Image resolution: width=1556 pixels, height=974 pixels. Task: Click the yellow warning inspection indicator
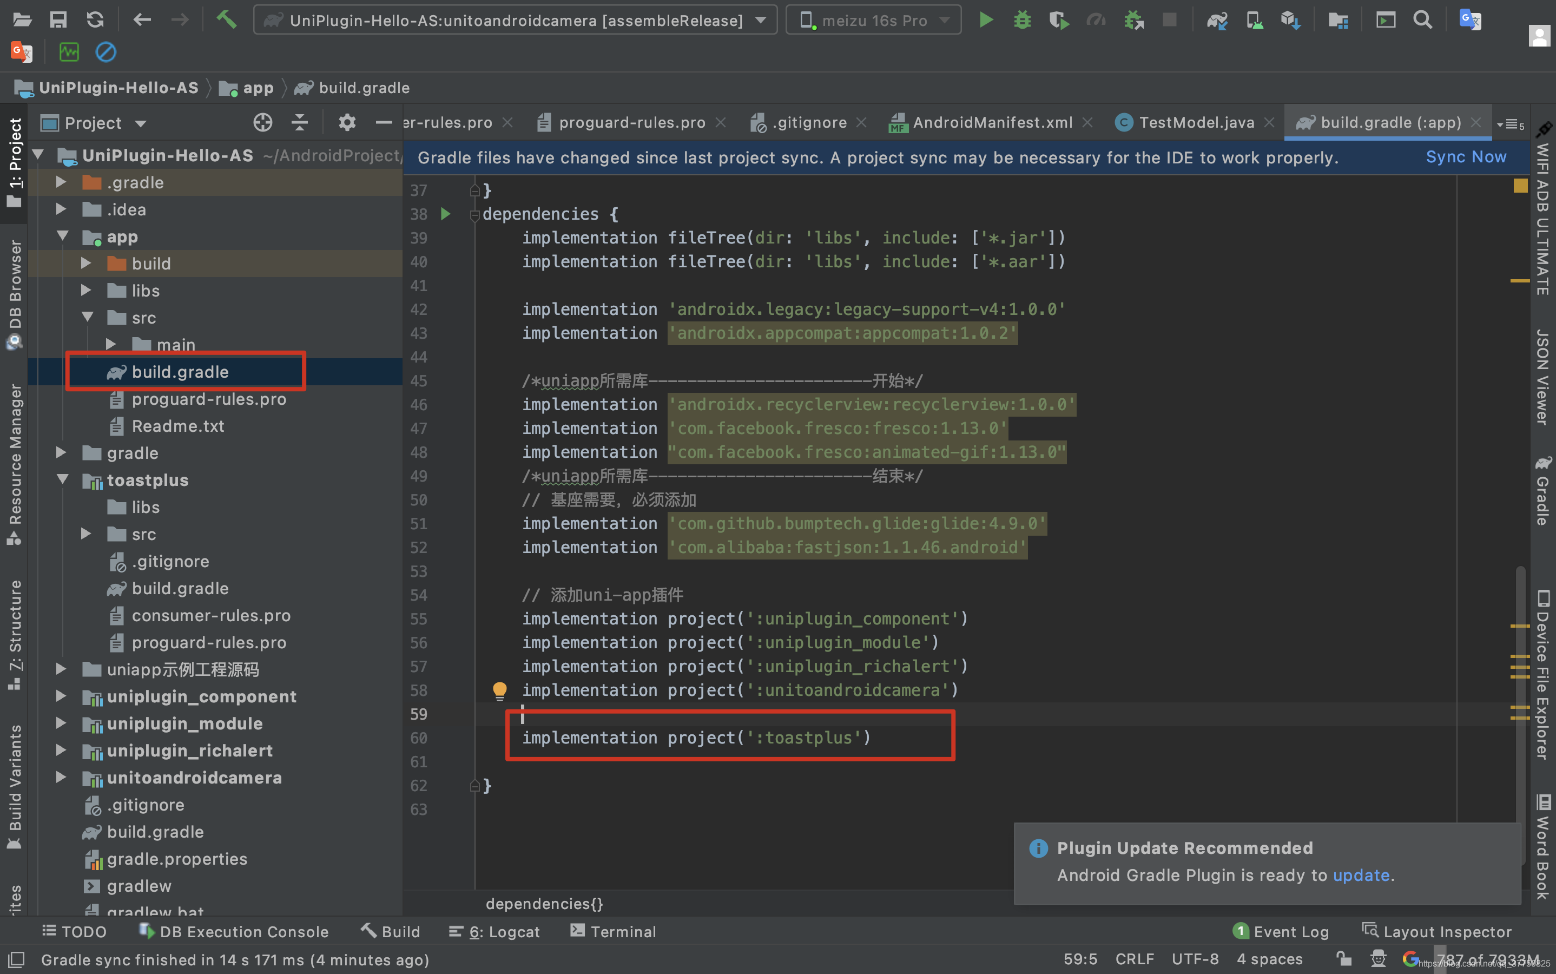click(x=1520, y=186)
